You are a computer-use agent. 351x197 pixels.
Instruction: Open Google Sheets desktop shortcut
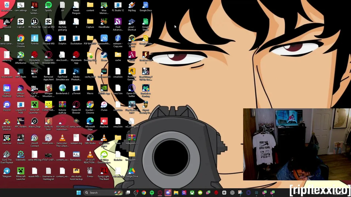tap(146, 25)
